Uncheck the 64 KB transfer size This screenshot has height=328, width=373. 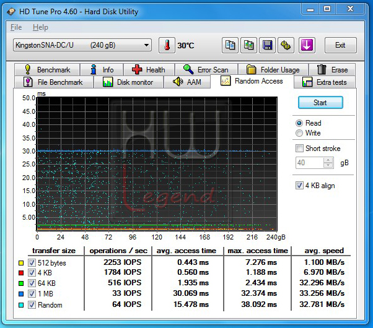(32, 283)
